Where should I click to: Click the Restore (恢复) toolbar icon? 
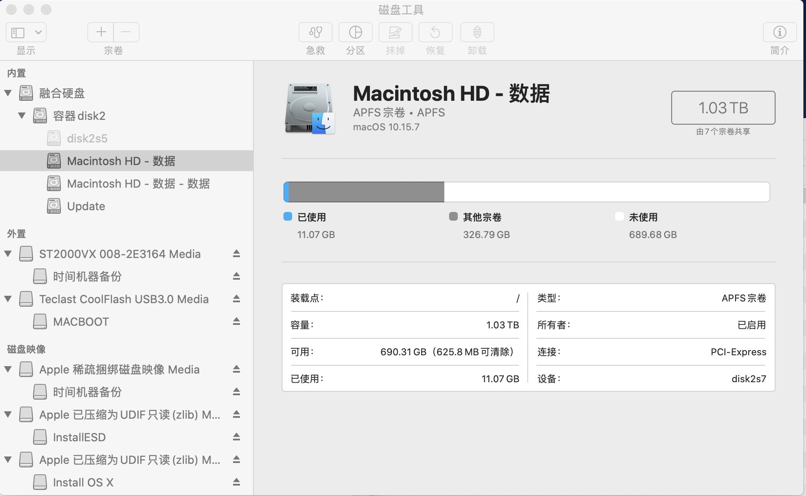[435, 33]
